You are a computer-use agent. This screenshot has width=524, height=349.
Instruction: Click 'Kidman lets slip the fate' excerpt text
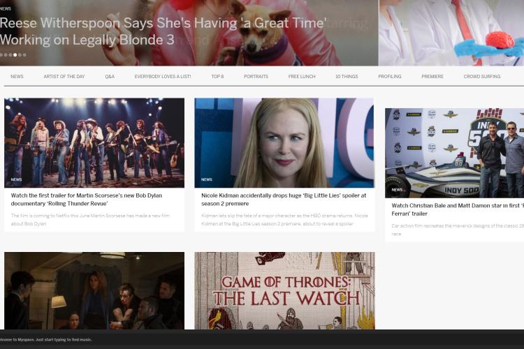(x=284, y=220)
